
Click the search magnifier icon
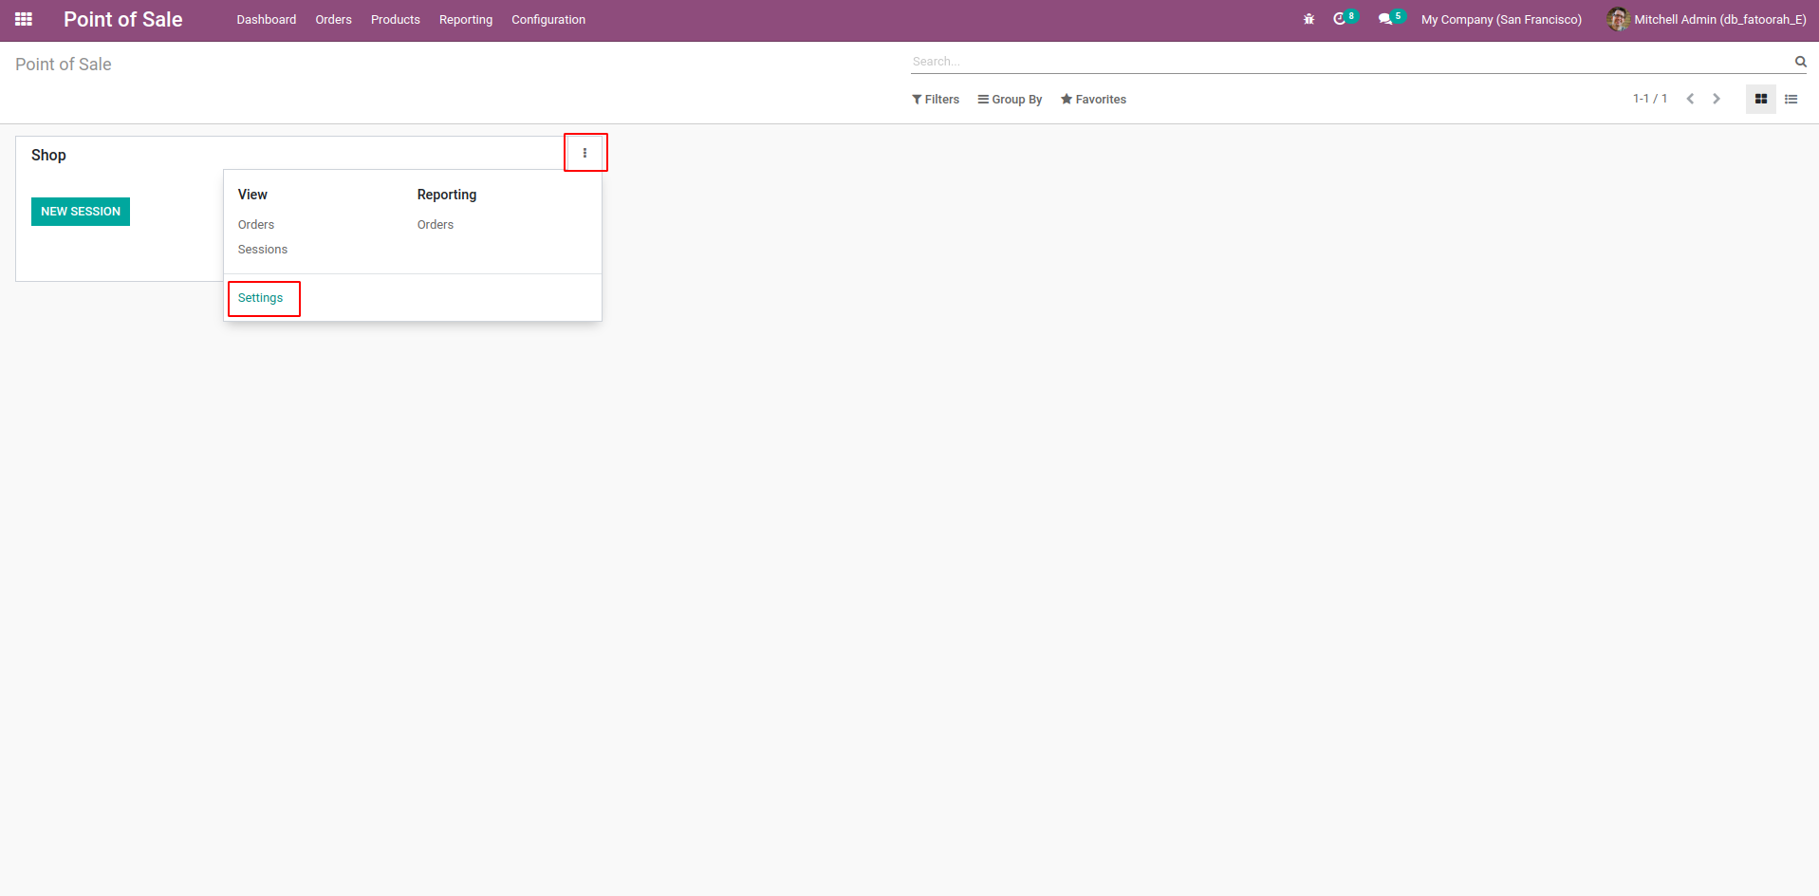click(1800, 62)
